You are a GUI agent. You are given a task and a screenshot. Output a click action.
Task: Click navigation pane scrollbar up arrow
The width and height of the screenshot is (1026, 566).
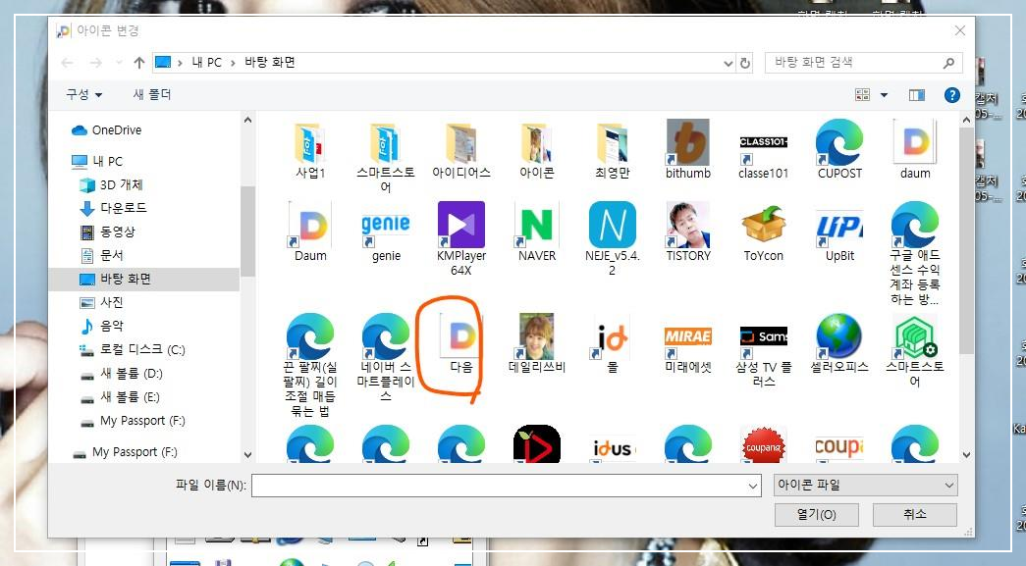[x=247, y=121]
